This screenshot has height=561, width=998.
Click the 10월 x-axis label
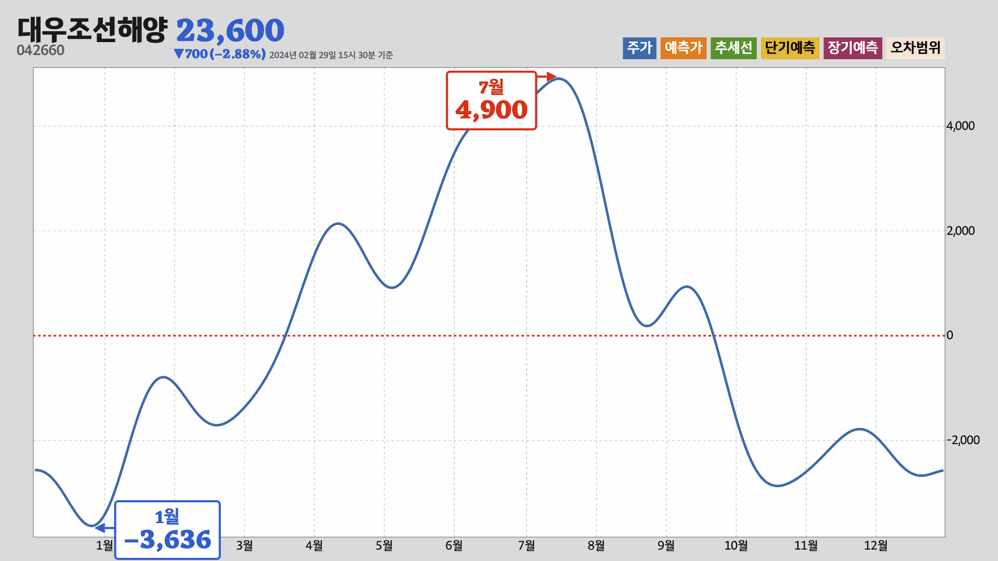[x=736, y=545]
